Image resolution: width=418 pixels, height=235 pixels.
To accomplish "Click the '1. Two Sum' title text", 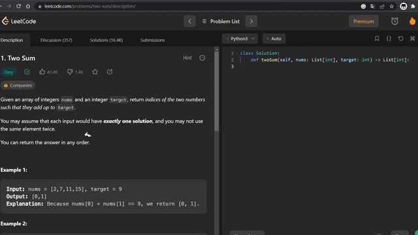I will pyautogui.click(x=18, y=58).
